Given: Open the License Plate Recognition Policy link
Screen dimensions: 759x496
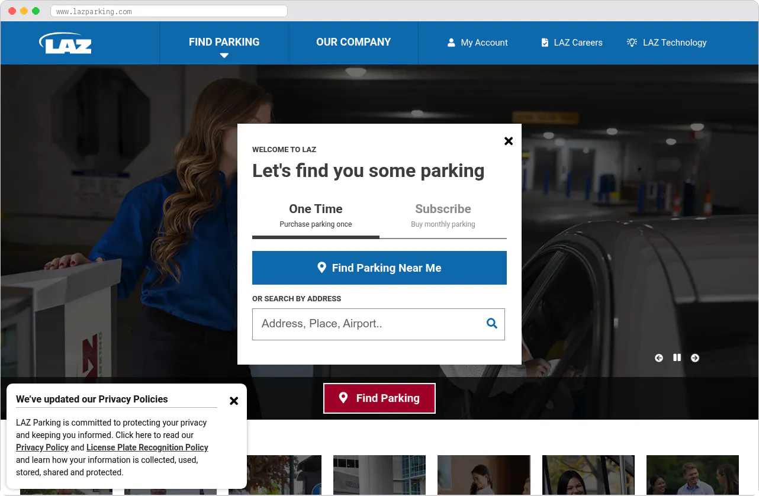Looking at the screenshot, I should (x=147, y=447).
